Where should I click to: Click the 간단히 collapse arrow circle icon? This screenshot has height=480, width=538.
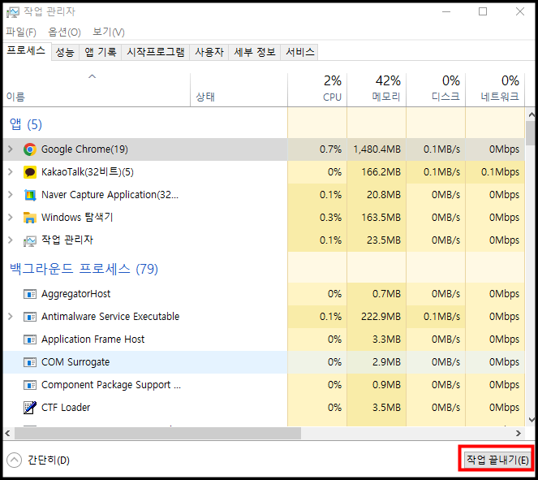pos(14,460)
